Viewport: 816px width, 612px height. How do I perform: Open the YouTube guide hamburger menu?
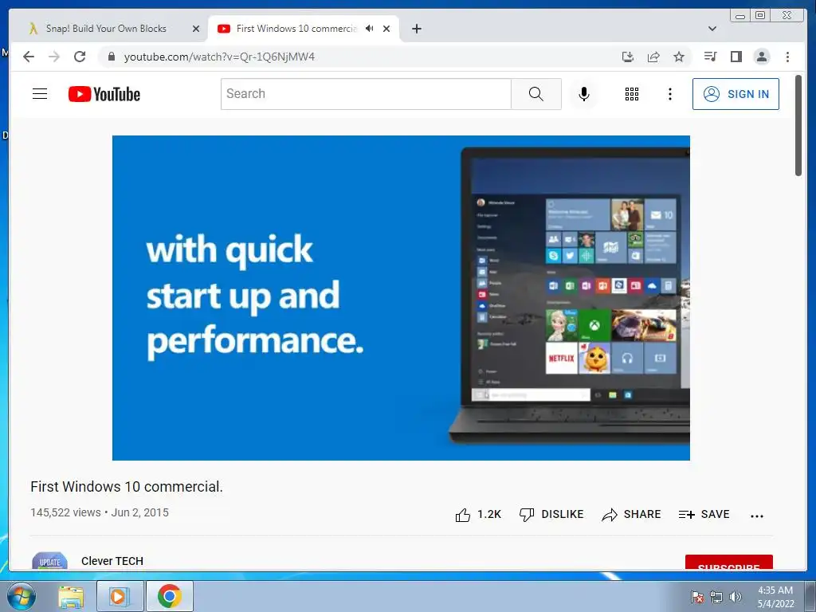coord(40,94)
